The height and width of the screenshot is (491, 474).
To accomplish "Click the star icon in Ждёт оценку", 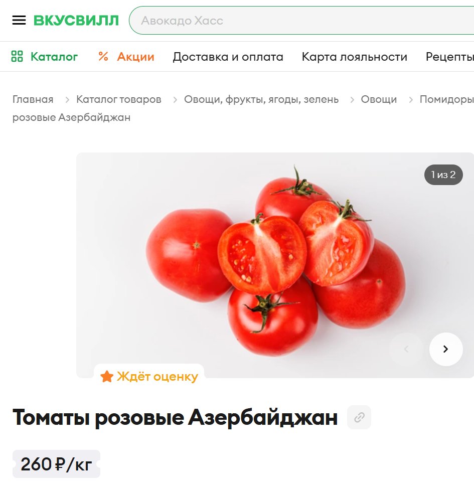I will (x=107, y=376).
